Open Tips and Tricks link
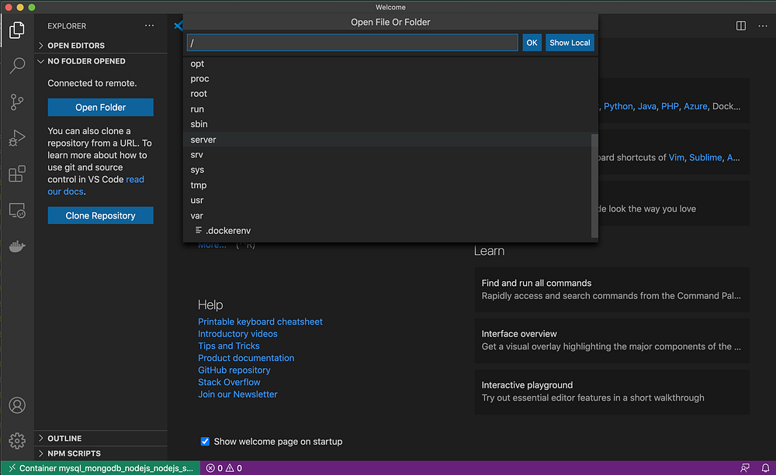This screenshot has height=475, width=776. point(229,346)
